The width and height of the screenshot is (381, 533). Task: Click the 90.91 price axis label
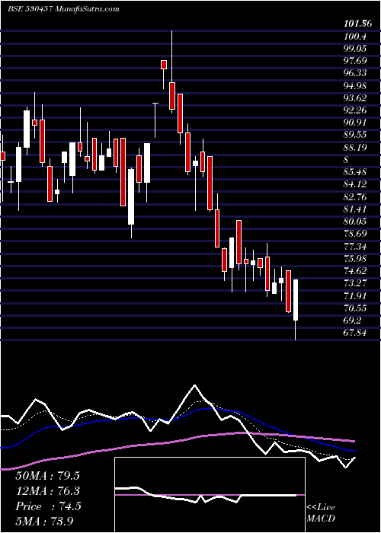tap(355, 123)
